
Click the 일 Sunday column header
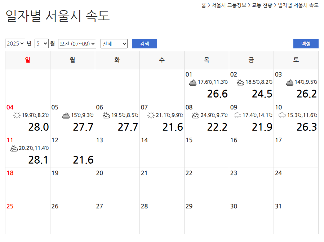pos(28,60)
